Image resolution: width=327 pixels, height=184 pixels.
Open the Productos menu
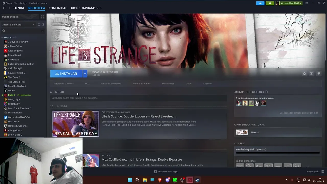tap(34, 3)
